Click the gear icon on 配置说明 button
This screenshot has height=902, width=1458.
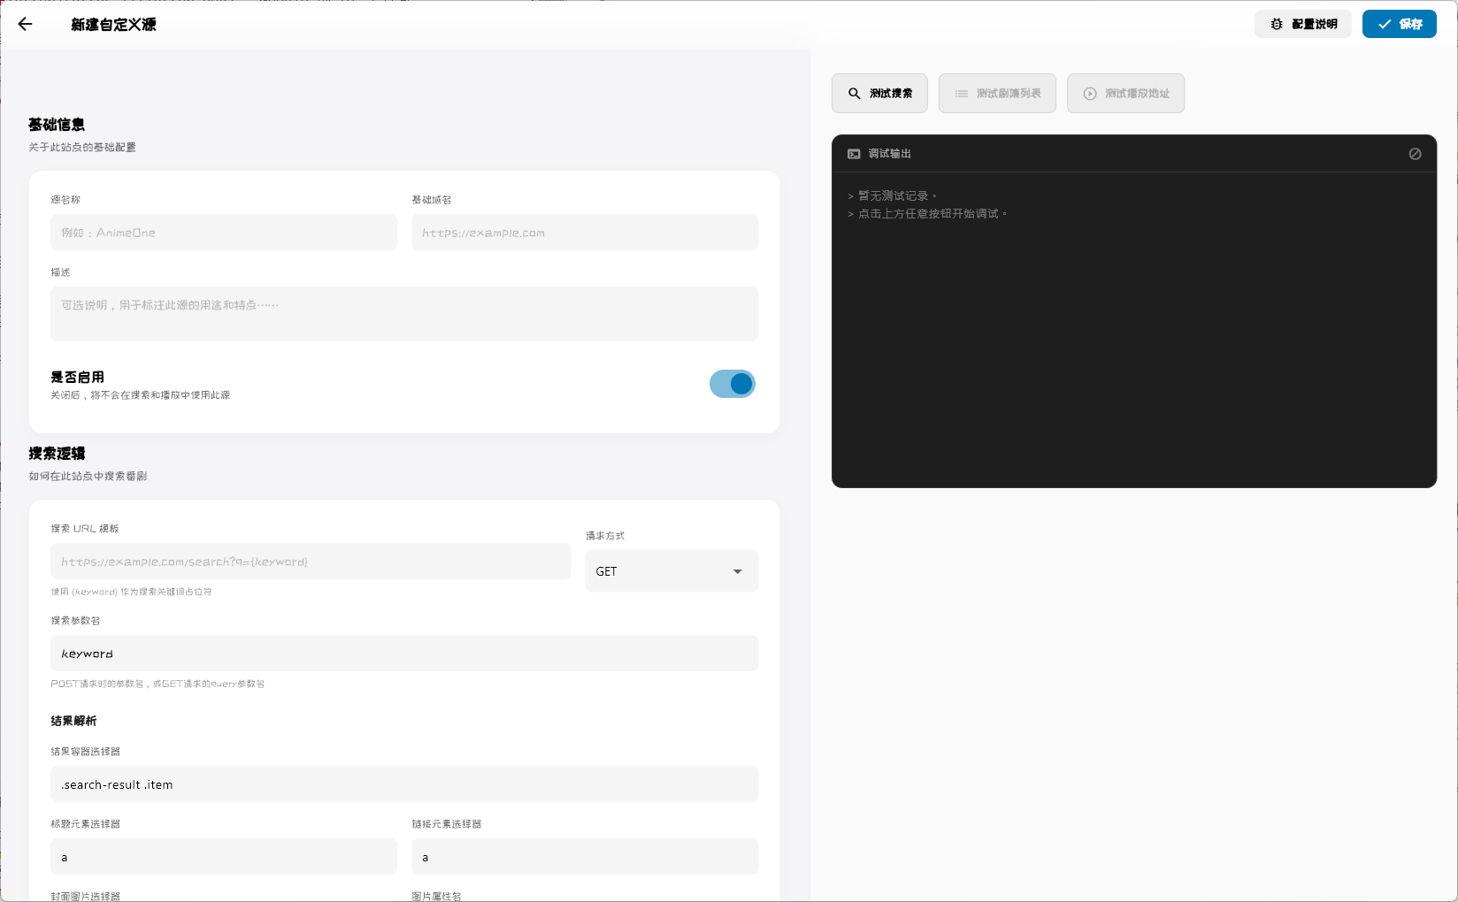click(1276, 24)
